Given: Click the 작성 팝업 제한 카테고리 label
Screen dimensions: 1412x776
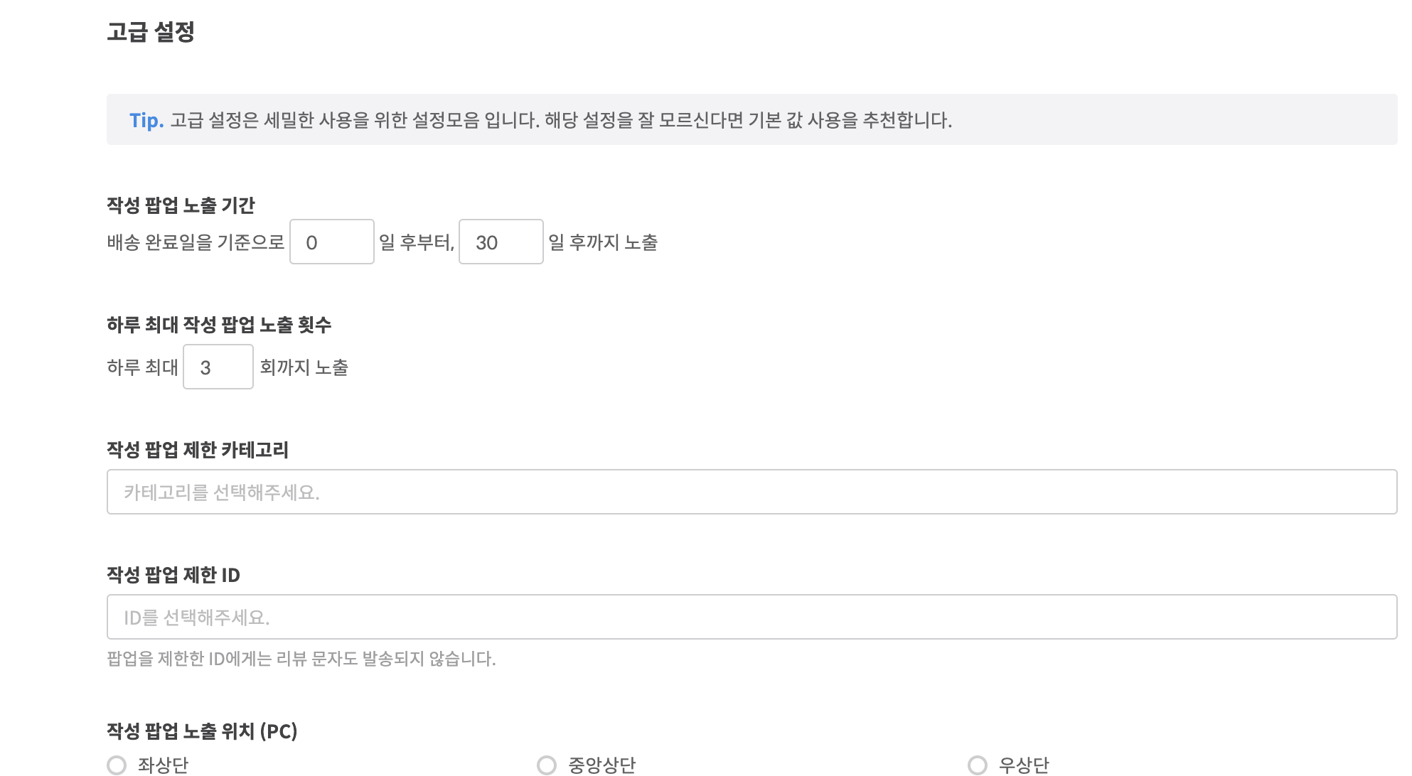Looking at the screenshot, I should point(198,450).
